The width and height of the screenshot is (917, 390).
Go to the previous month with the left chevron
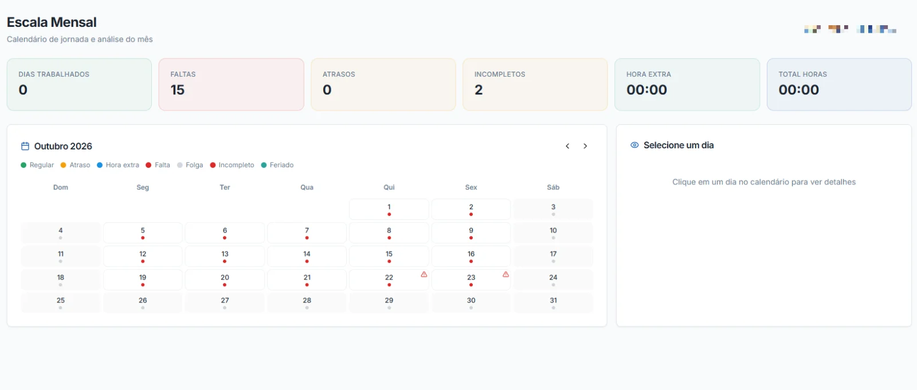click(x=567, y=146)
